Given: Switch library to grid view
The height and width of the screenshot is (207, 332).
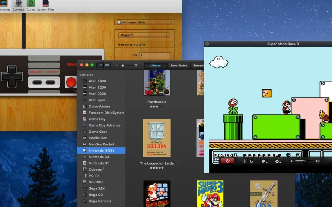Looking at the screenshot, I should (100, 66).
